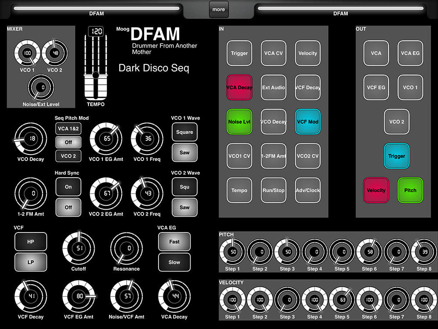Click the Dark Disco Seq preset name
Screen dimensions: 438x329
coord(154,68)
